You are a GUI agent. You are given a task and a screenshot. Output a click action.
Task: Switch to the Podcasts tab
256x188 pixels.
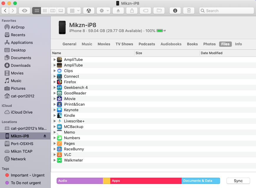click(x=147, y=44)
